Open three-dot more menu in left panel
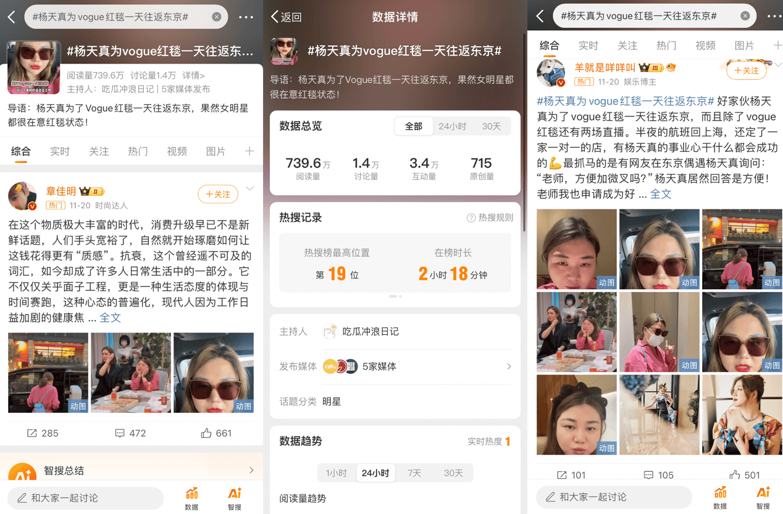 [246, 17]
